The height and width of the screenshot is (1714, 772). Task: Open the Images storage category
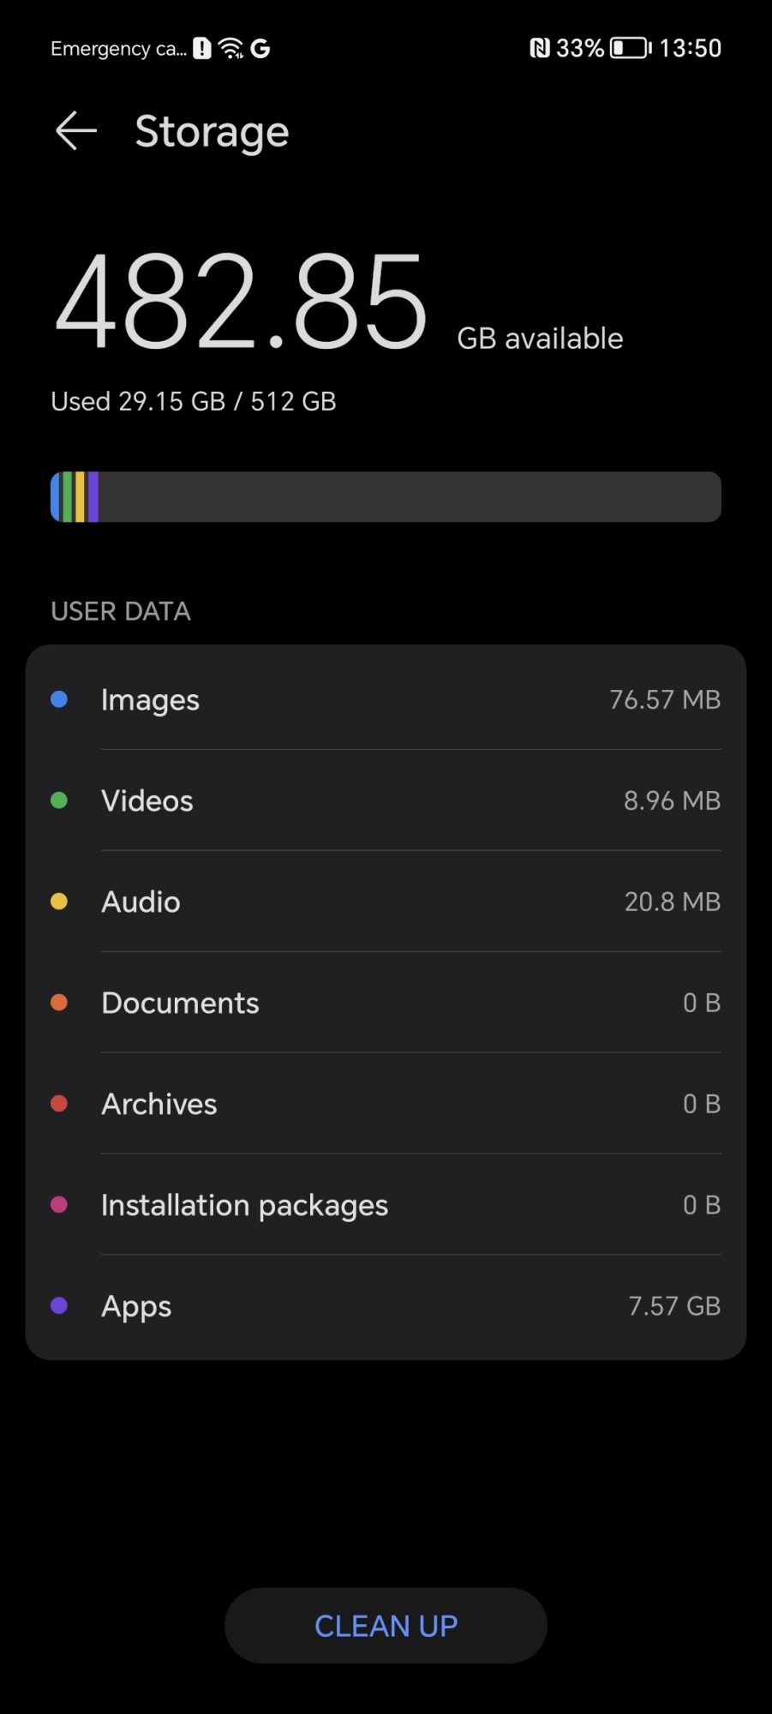386,699
